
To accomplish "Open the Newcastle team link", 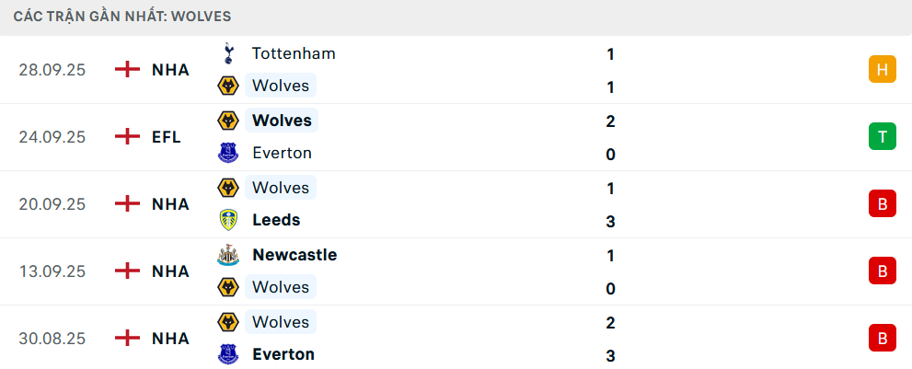I will coord(294,255).
